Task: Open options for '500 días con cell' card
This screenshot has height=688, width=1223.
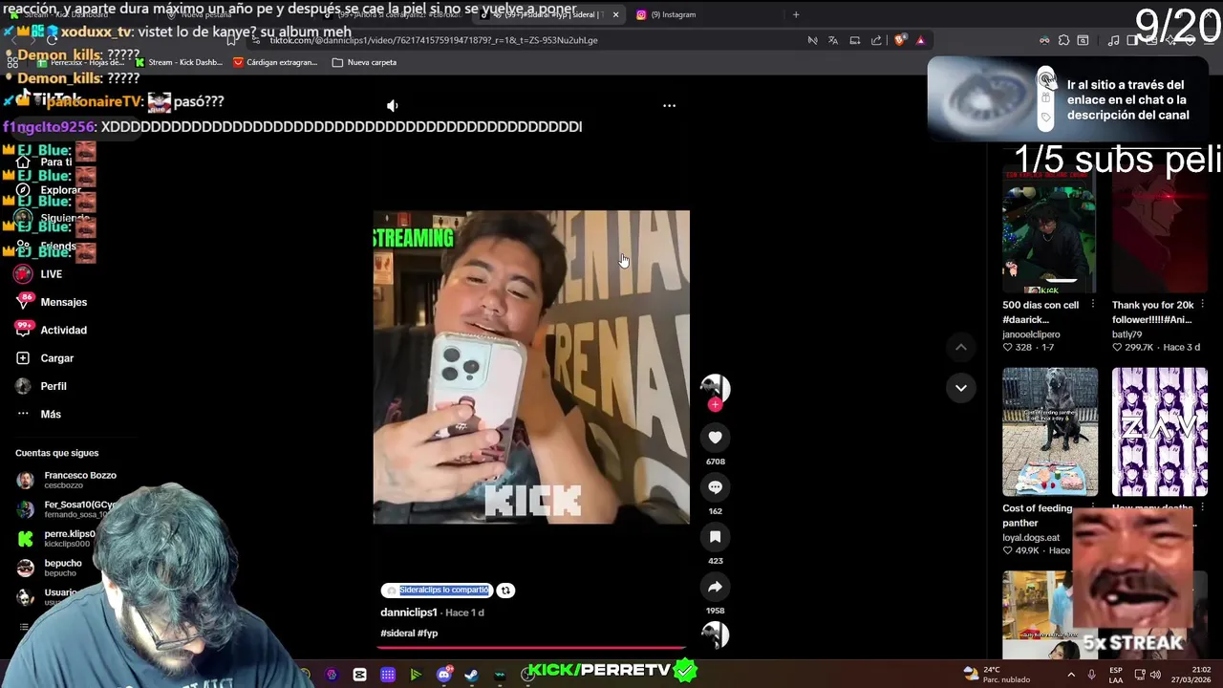Action: coord(1092,305)
